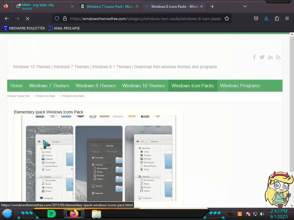Open the volume speaker tray icon
Image resolution: width=294 pixels, height=220 pixels.
click(x=262, y=214)
